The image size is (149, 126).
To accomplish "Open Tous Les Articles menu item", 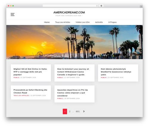I will [x=63, y=22].
